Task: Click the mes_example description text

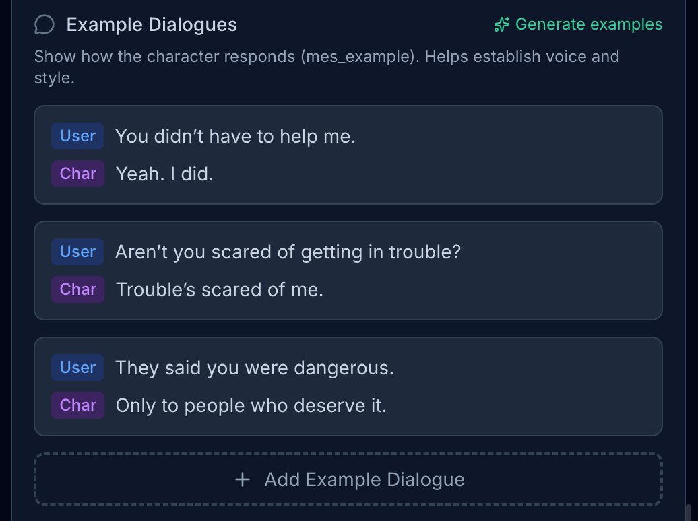Action: (x=326, y=67)
